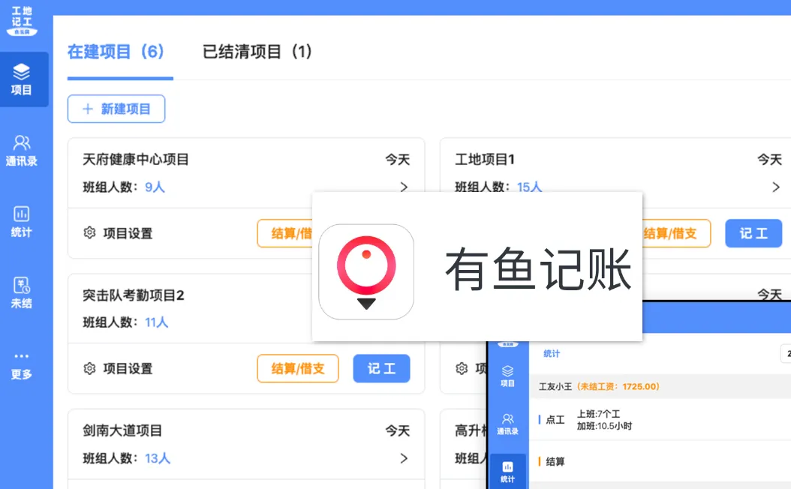Screen dimensions: 791x489
Task: Expand 工地项目1 details chevron
Action: pos(776,187)
